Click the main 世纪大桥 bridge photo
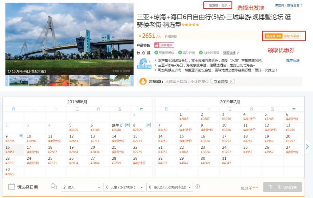Screen dimensions: 313x198 click(70, 39)
